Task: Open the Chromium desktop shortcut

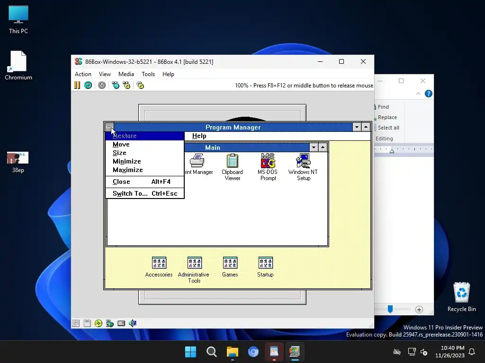Action: click(x=18, y=66)
